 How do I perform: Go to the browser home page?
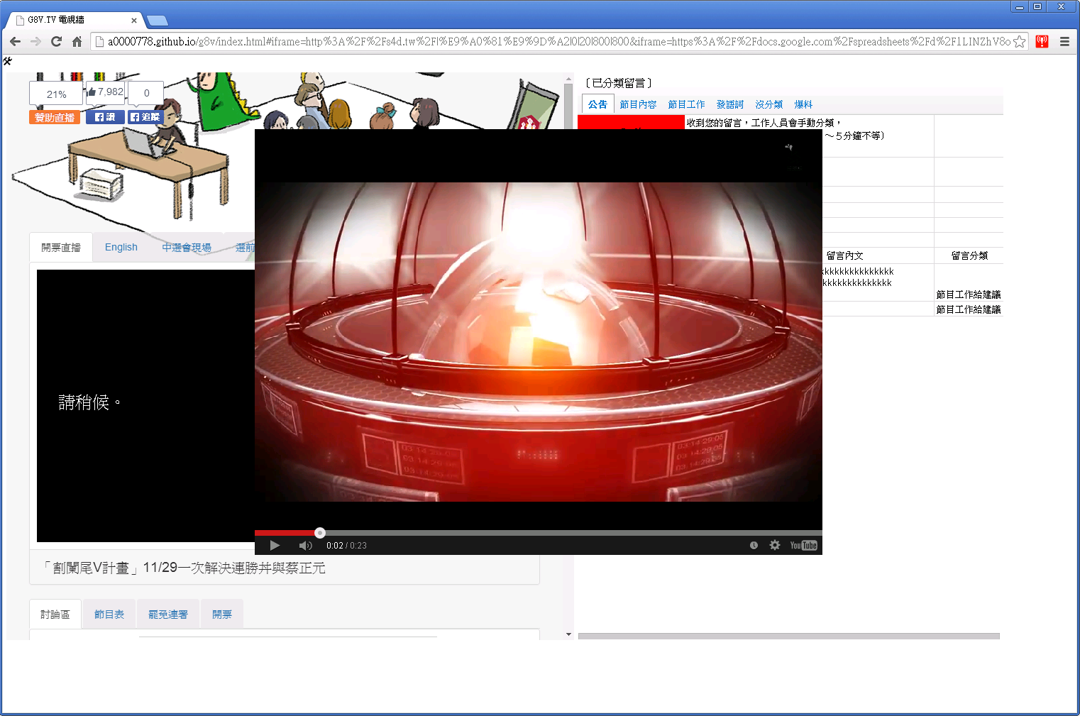(x=77, y=42)
